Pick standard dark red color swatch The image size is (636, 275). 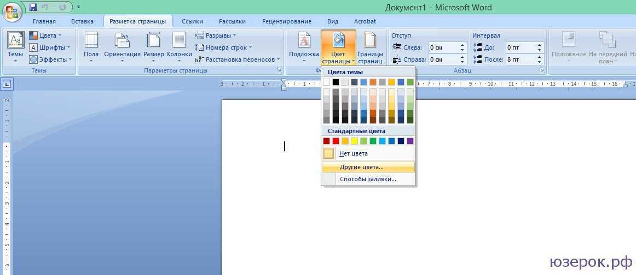click(327, 141)
